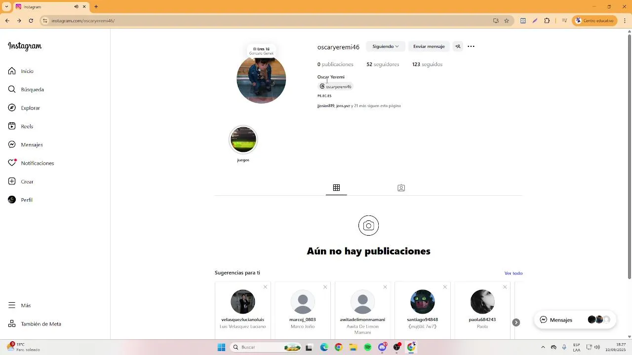Open a new browser tab
Viewport: 632px width, 355px height.
[96, 7]
